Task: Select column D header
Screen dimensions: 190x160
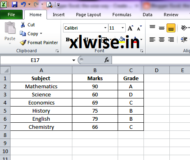Action: click(x=156, y=70)
